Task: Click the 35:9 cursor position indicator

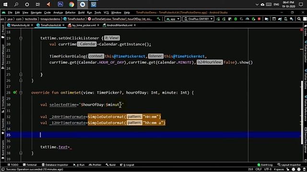Action: click(250, 170)
